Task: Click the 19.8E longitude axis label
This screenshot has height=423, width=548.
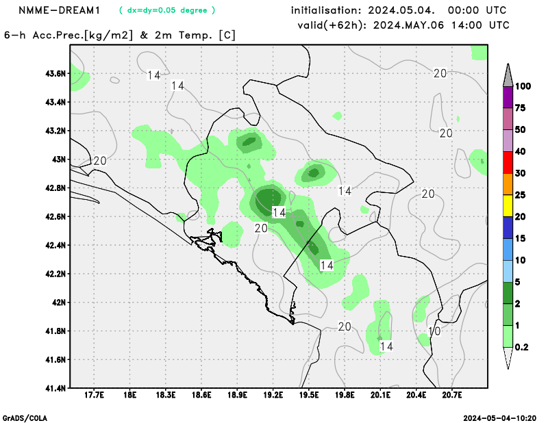Action: click(x=345, y=395)
